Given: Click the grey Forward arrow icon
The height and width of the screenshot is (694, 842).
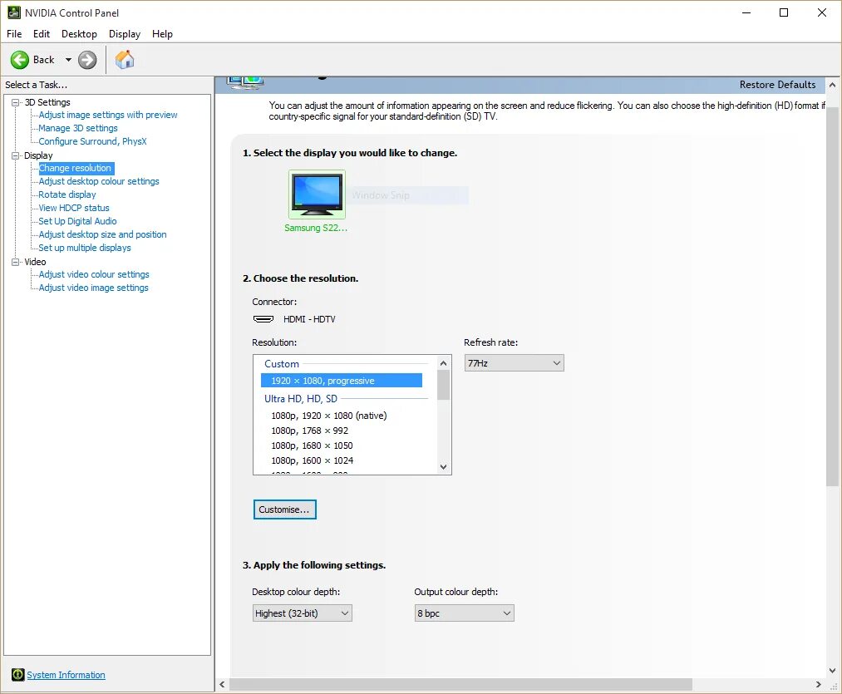Looking at the screenshot, I should [87, 60].
